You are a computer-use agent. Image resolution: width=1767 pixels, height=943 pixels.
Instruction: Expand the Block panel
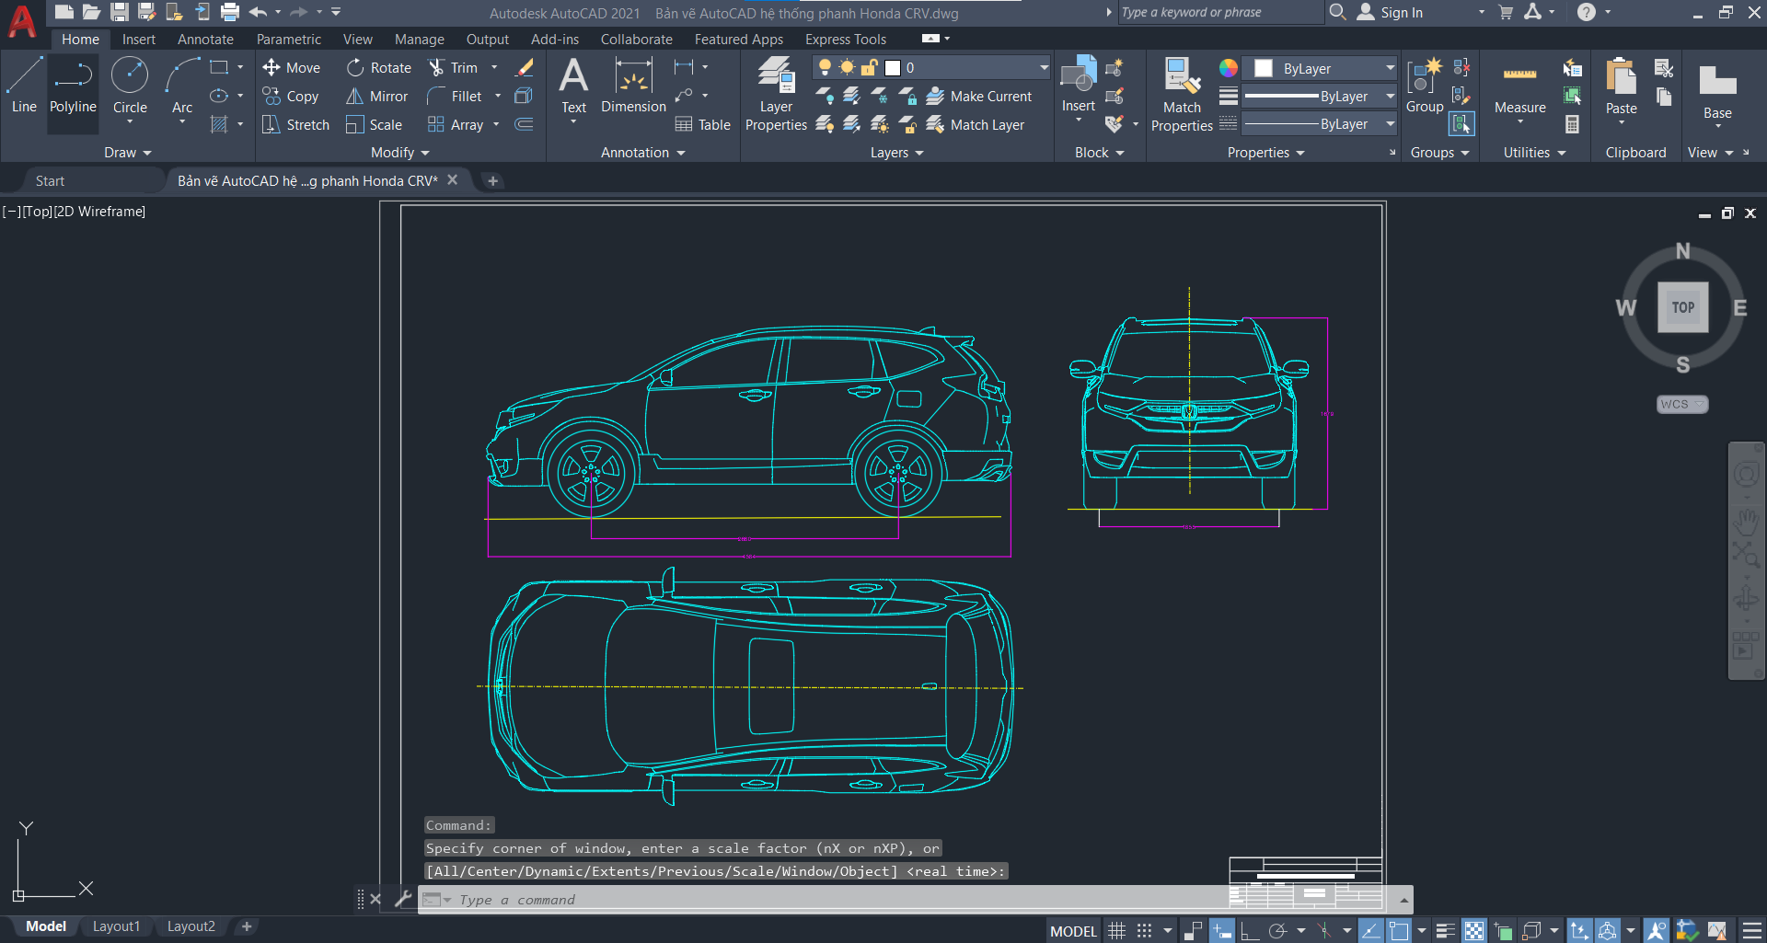click(x=1099, y=153)
